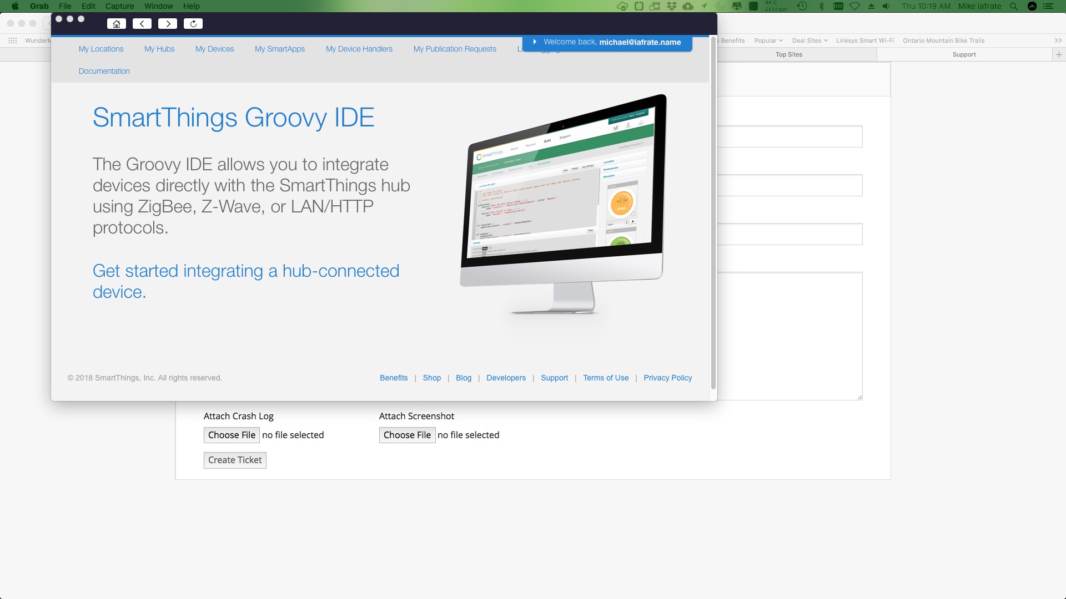Image resolution: width=1066 pixels, height=599 pixels.
Task: Click the large text area in support form
Action: coord(790,336)
